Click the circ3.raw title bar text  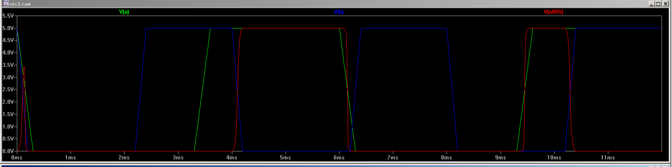(x=20, y=4)
